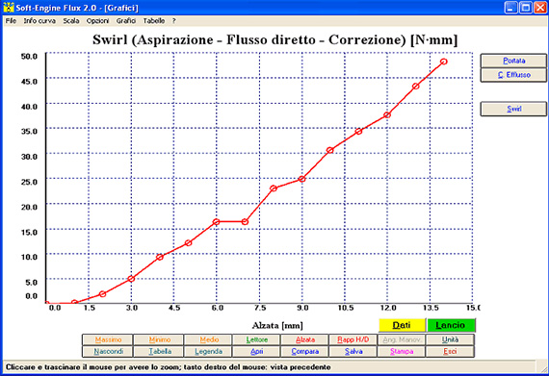The height and width of the screenshot is (376, 549).
Task: Click the Legenda button
Action: pos(209,352)
